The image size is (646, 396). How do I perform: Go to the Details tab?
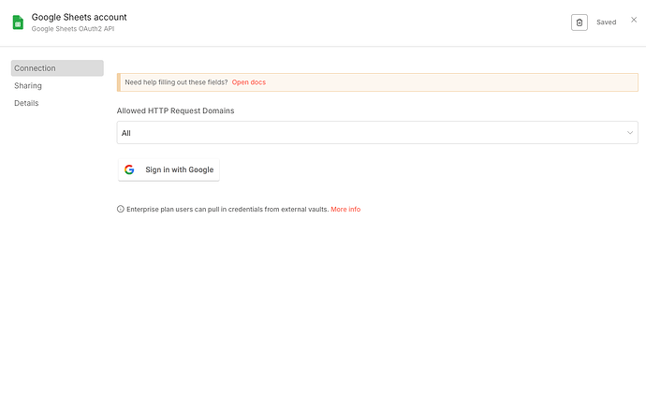point(26,103)
